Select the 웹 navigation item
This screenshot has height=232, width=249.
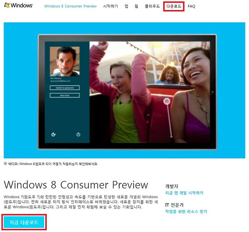coord(136,6)
